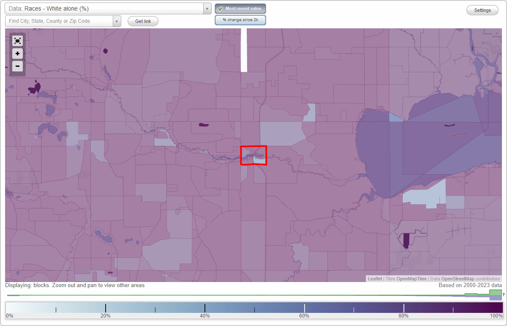Image resolution: width=507 pixels, height=326 pixels.
Task: Click the OpenMapTiles link
Action: pos(411,279)
